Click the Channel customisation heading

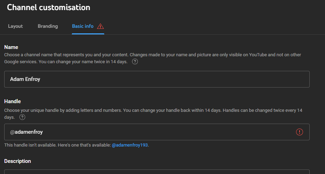48,7
